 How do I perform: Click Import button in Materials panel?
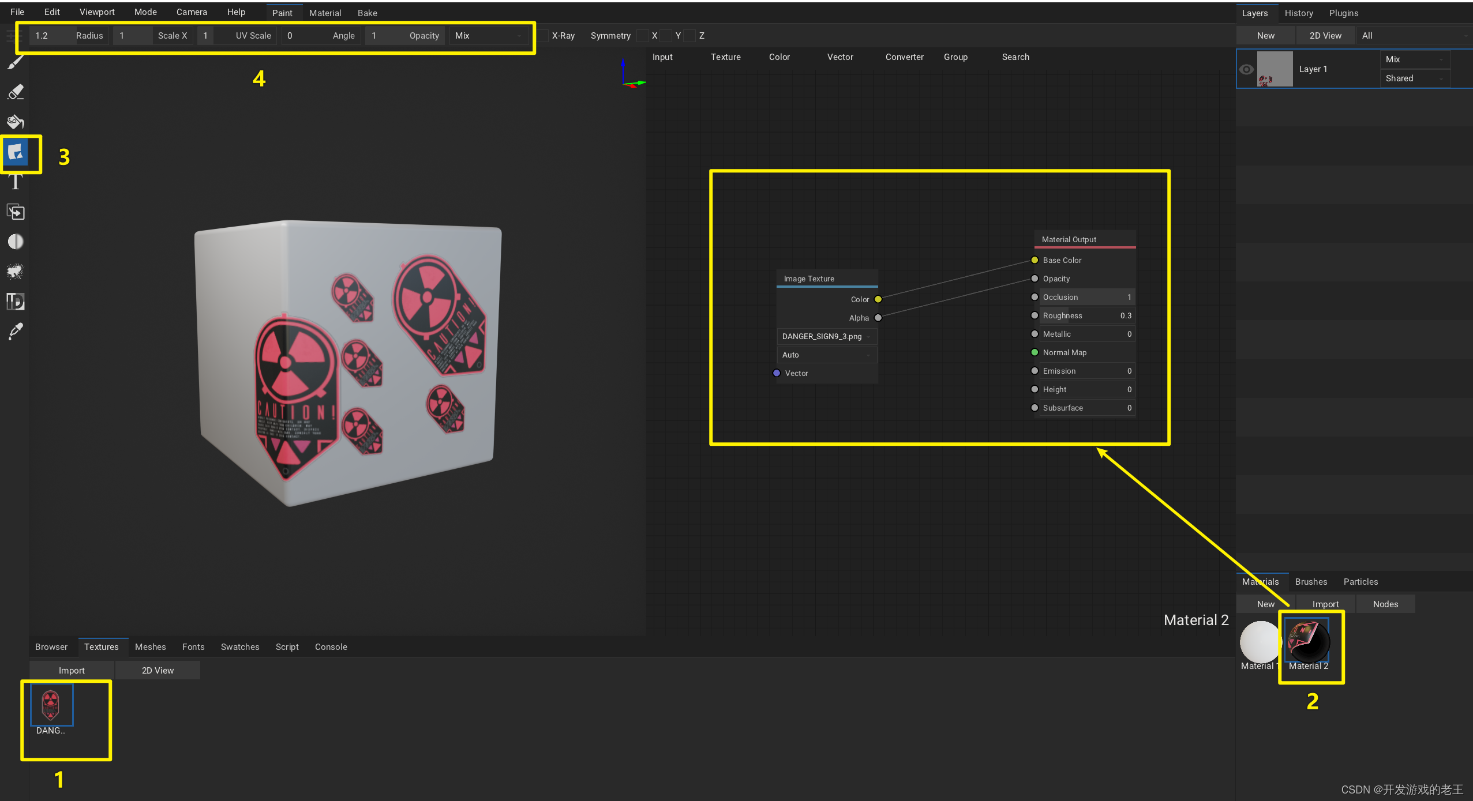(x=1325, y=604)
